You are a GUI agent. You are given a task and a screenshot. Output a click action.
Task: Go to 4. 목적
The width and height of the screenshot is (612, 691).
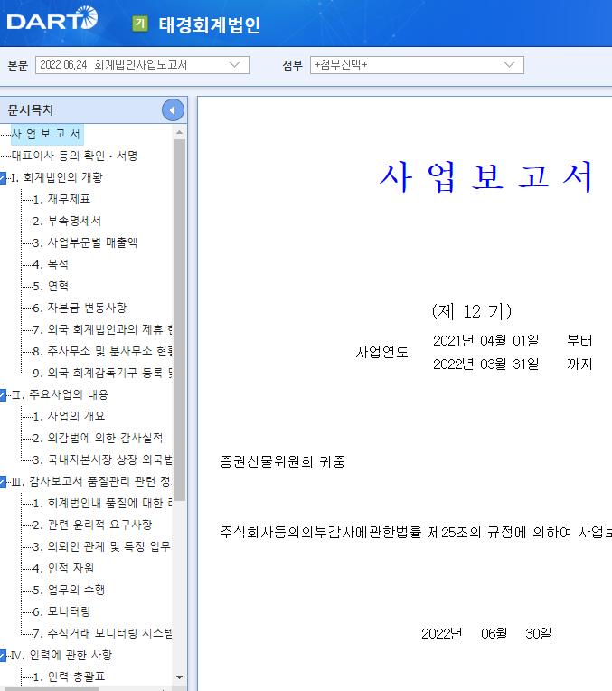click(x=51, y=264)
